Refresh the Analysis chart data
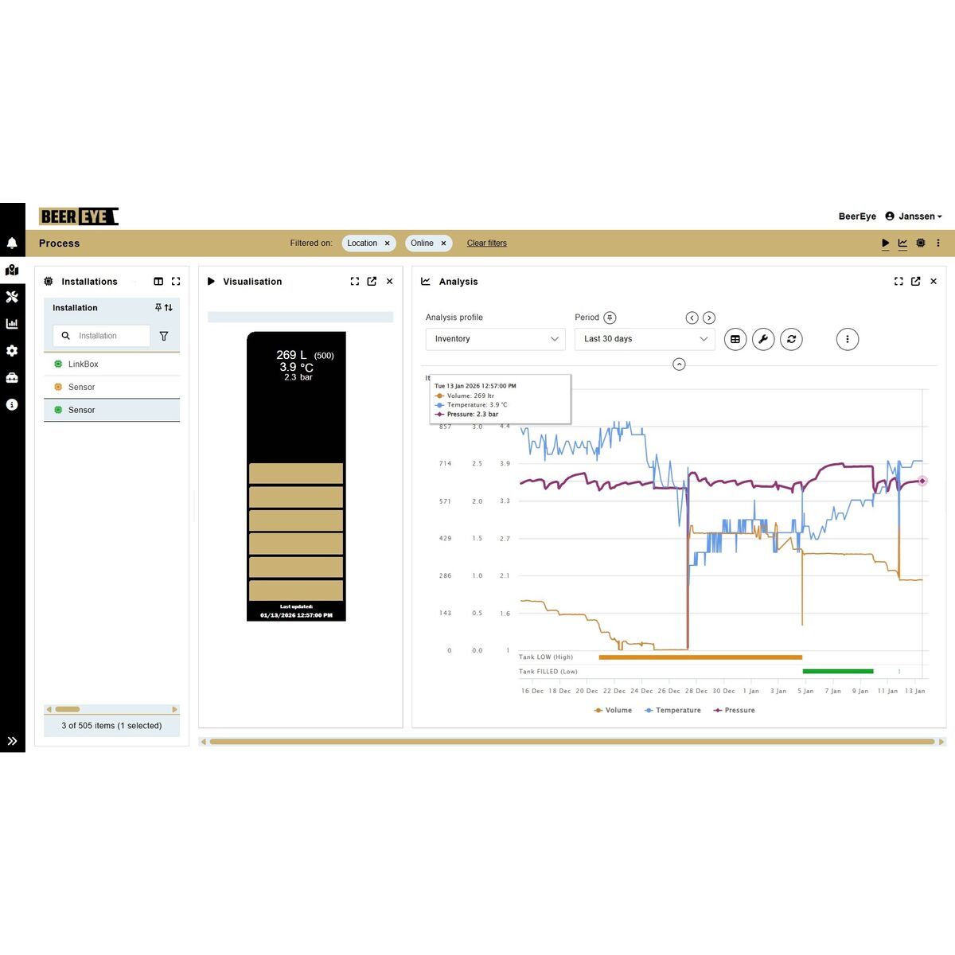The image size is (955, 955). [791, 339]
